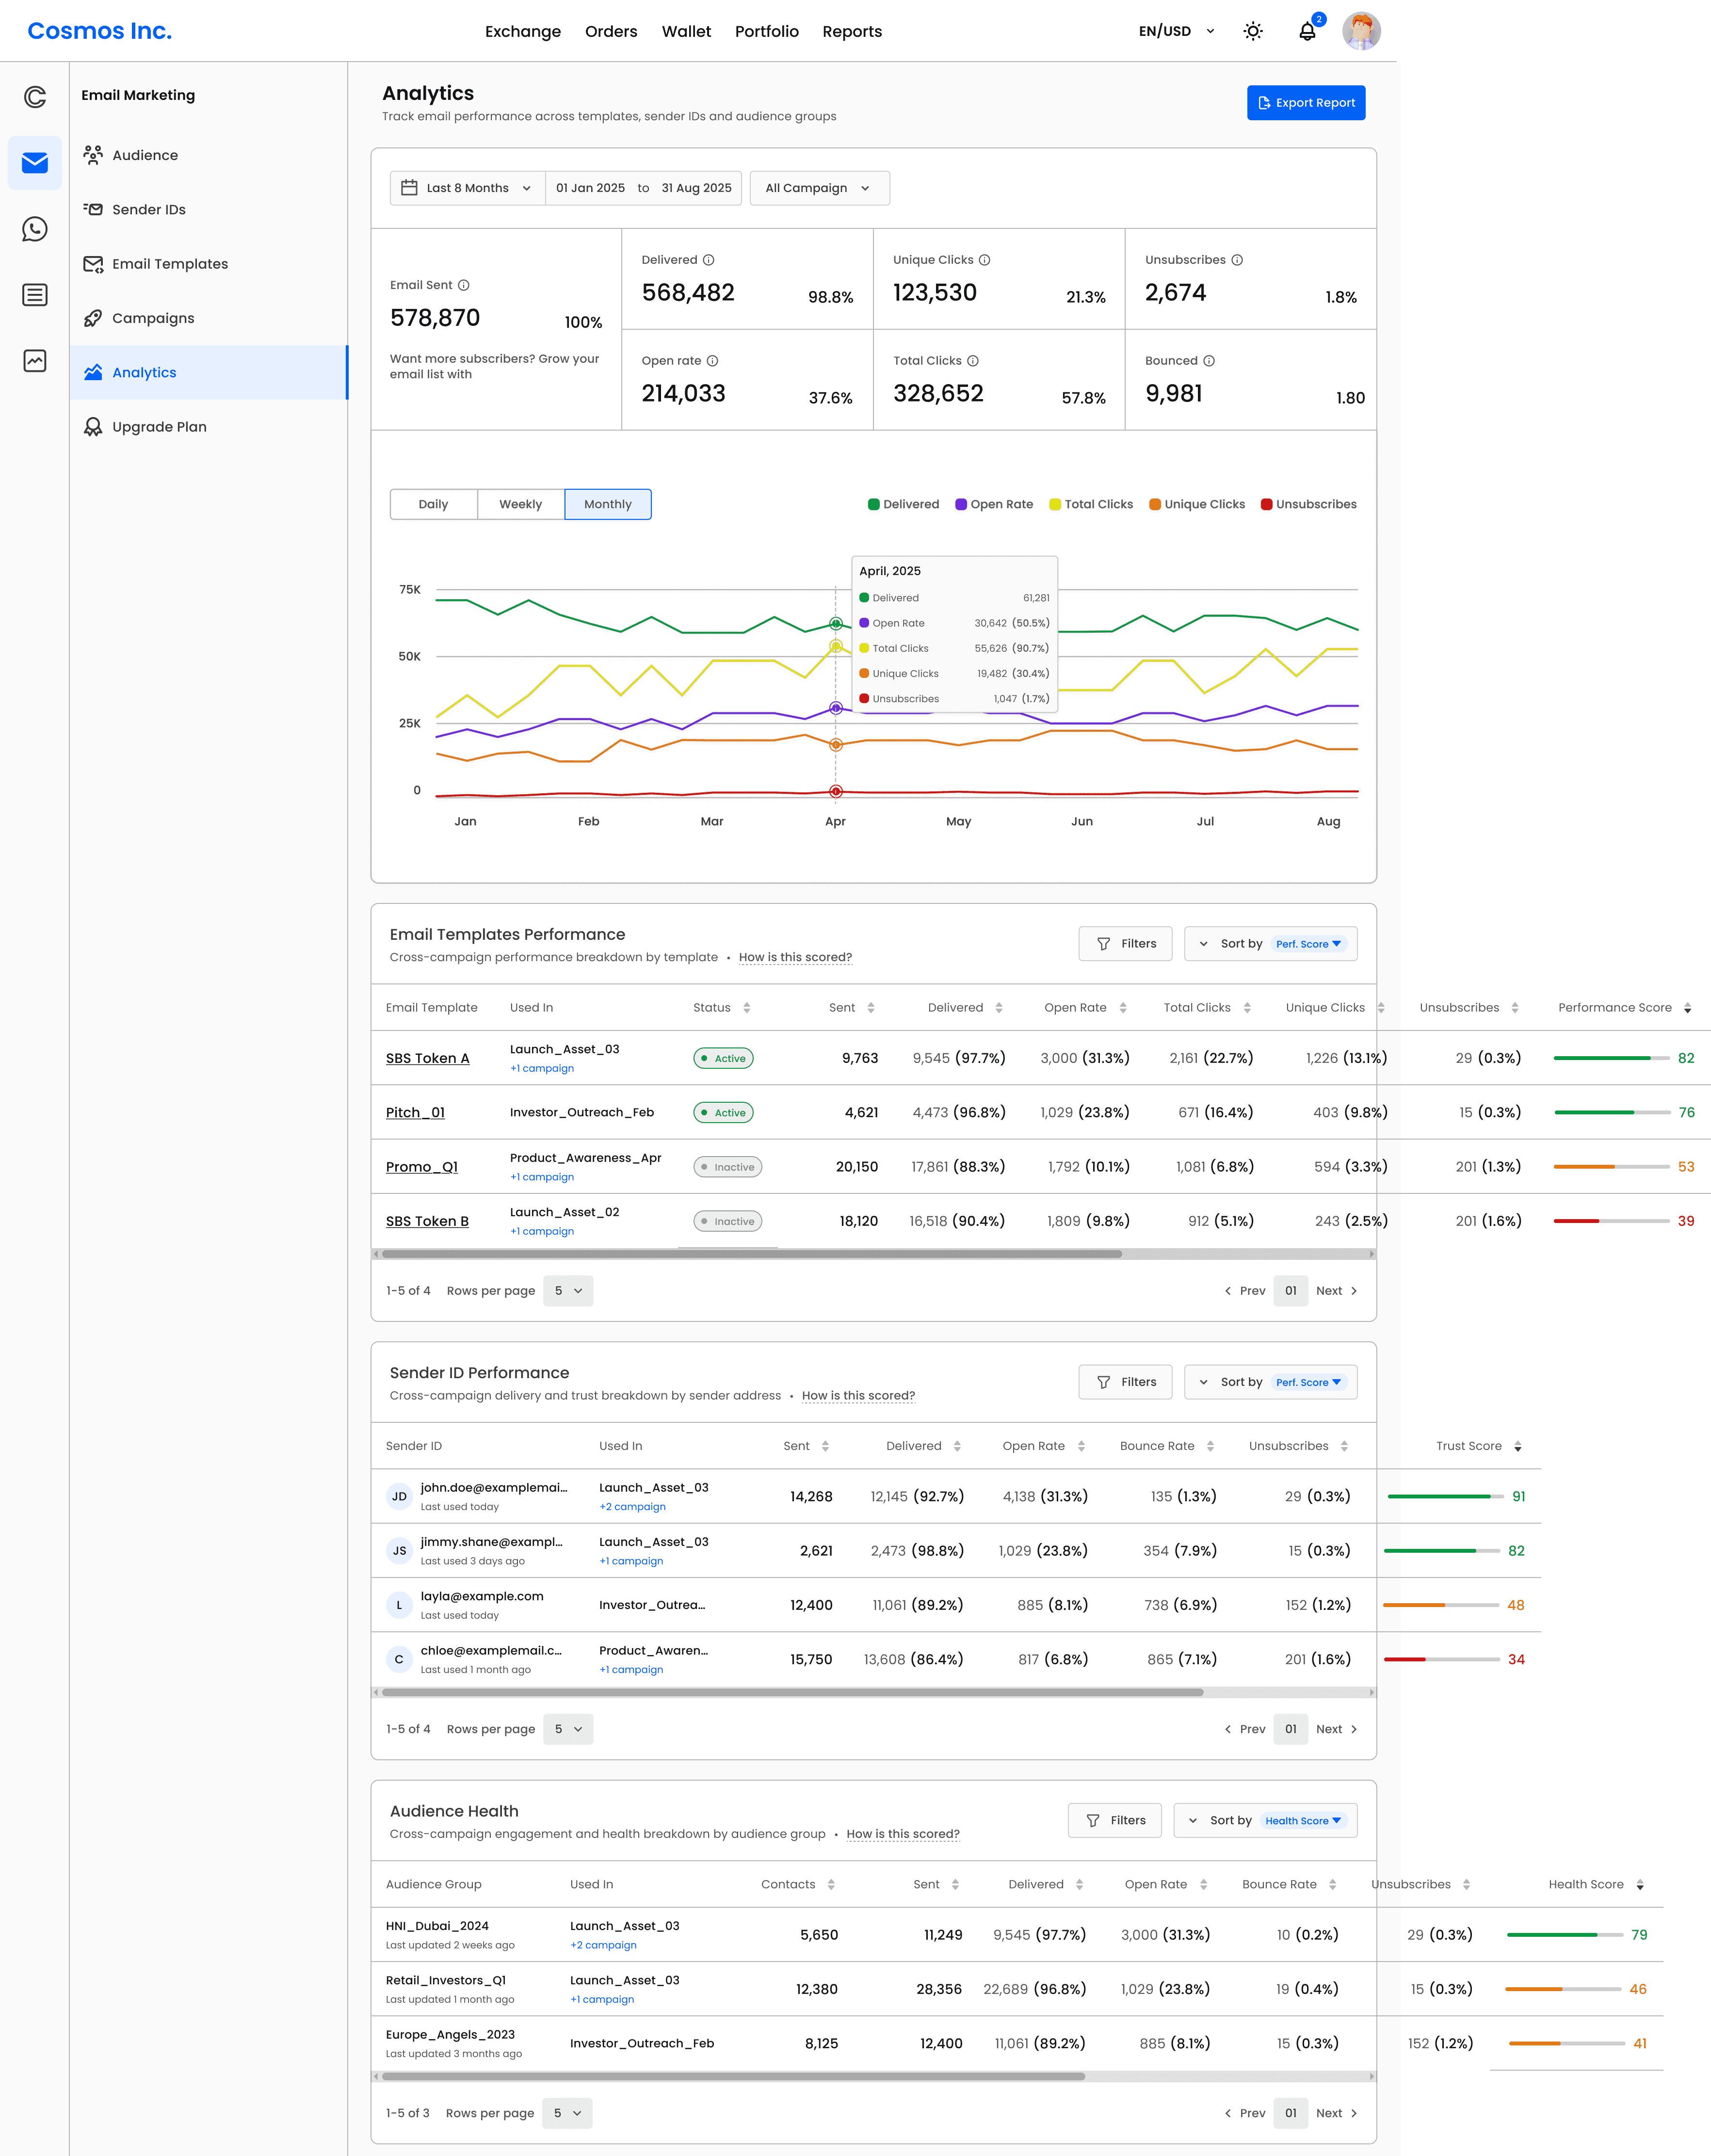Expand the All Campaign dropdown
1711x2156 pixels.
point(819,188)
